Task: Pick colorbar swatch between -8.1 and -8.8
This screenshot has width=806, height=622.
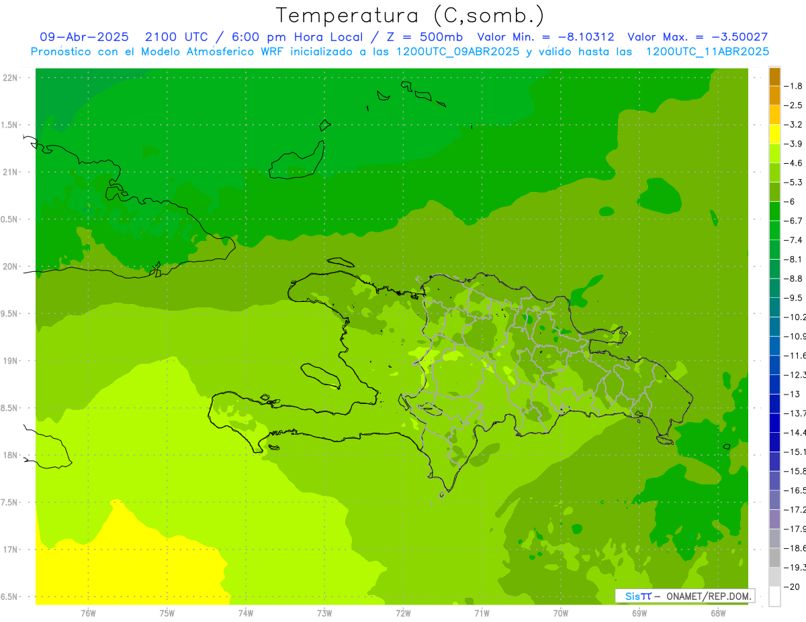Action: click(774, 269)
